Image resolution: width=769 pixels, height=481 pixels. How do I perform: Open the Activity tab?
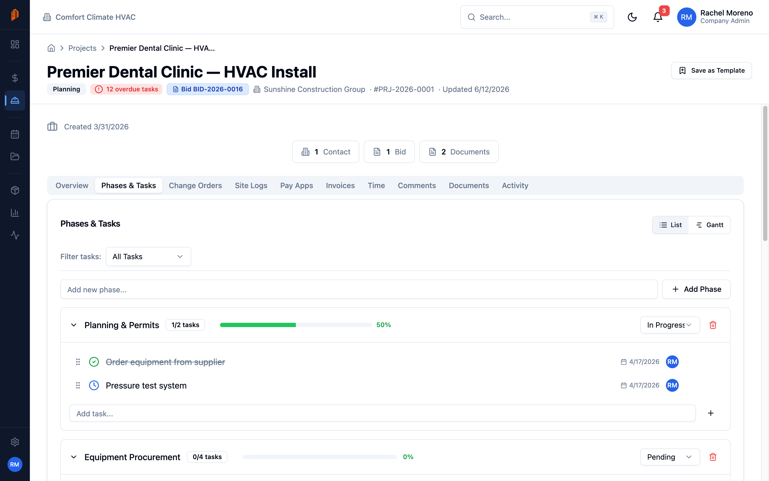point(515,185)
